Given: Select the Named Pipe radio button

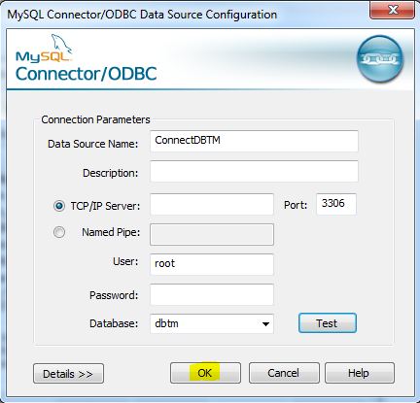Looking at the screenshot, I should (x=59, y=232).
